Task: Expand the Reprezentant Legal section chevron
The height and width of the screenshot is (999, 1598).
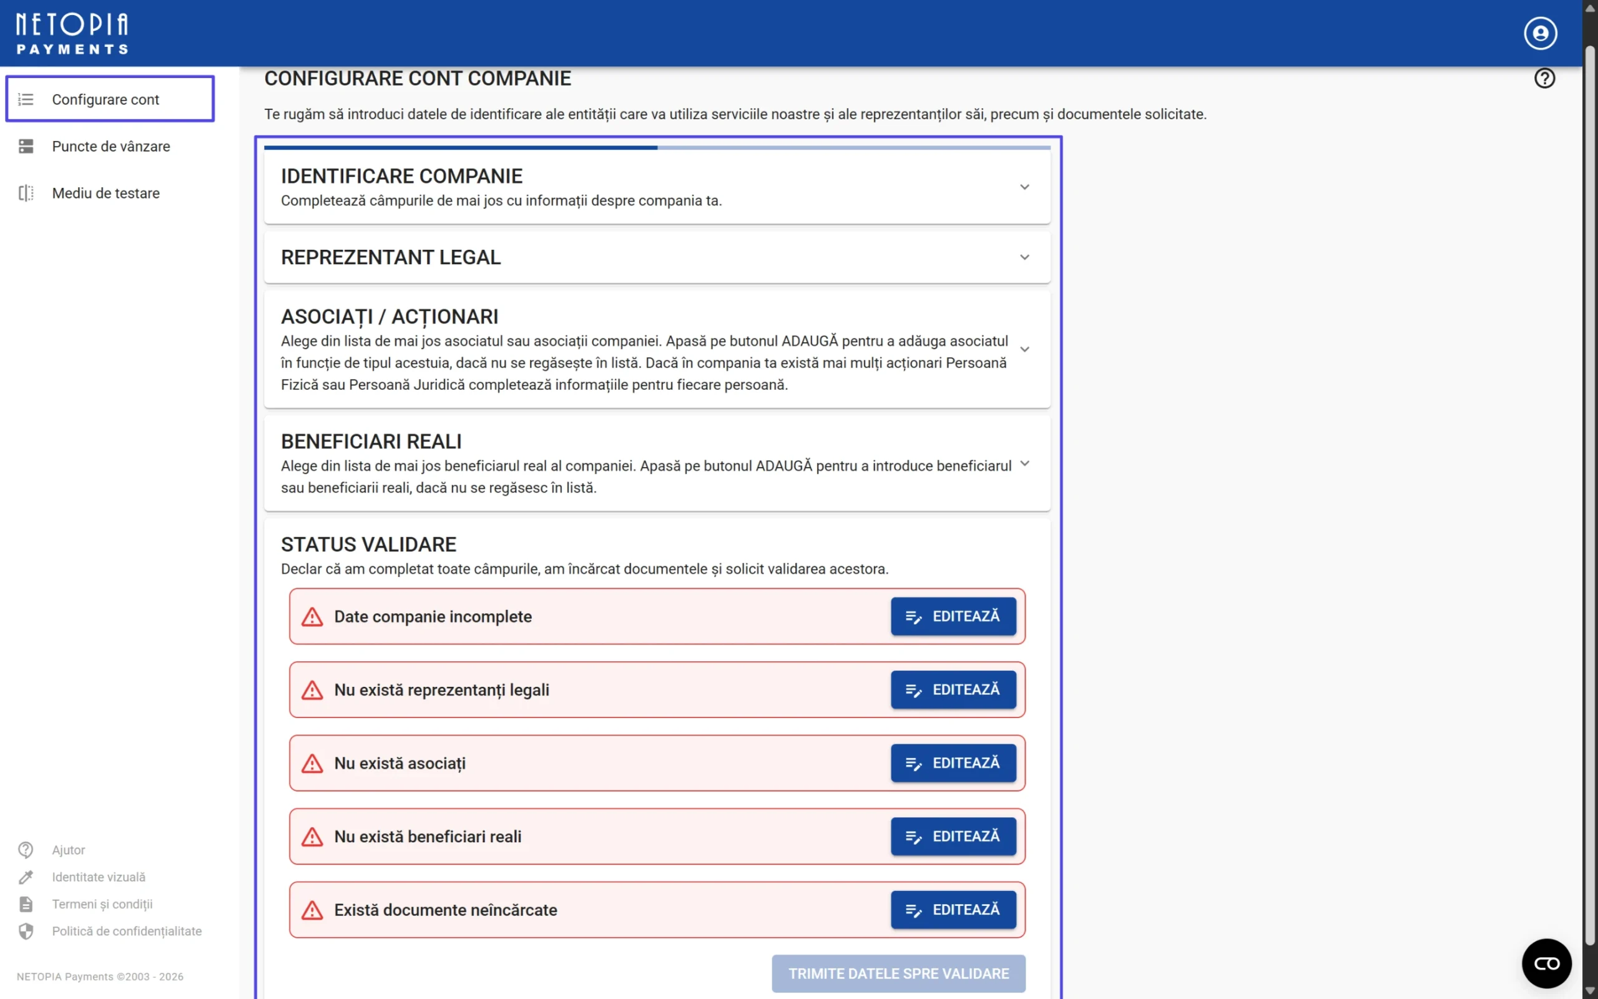Action: click(x=1024, y=257)
